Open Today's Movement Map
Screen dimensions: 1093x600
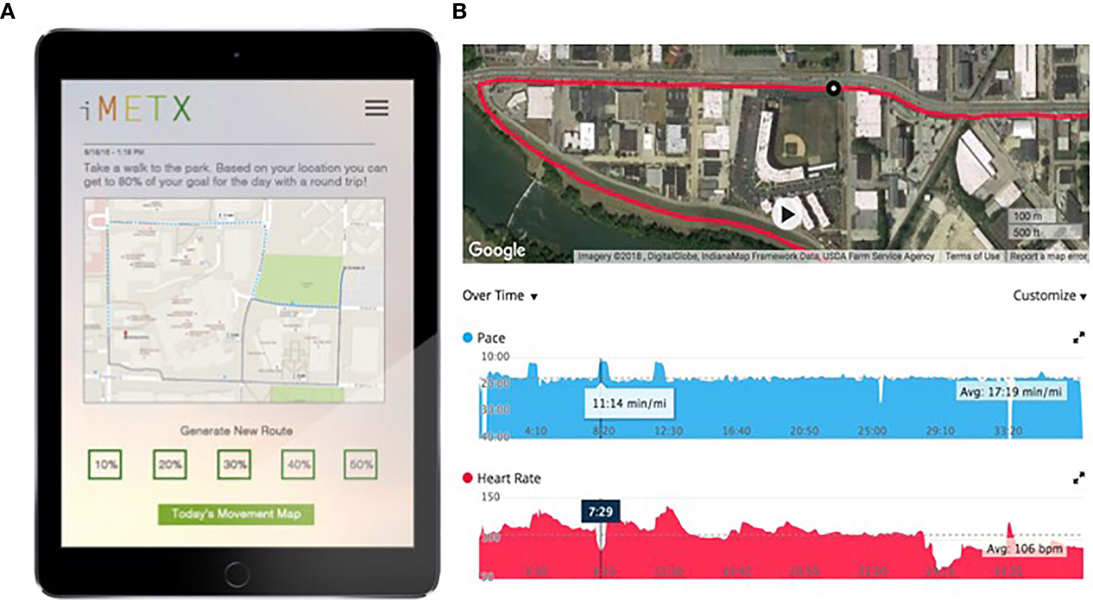[236, 514]
